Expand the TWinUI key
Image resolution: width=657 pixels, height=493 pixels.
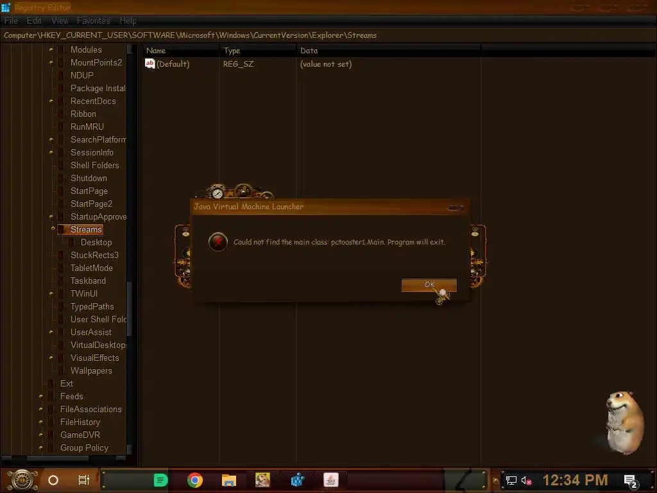click(x=51, y=293)
